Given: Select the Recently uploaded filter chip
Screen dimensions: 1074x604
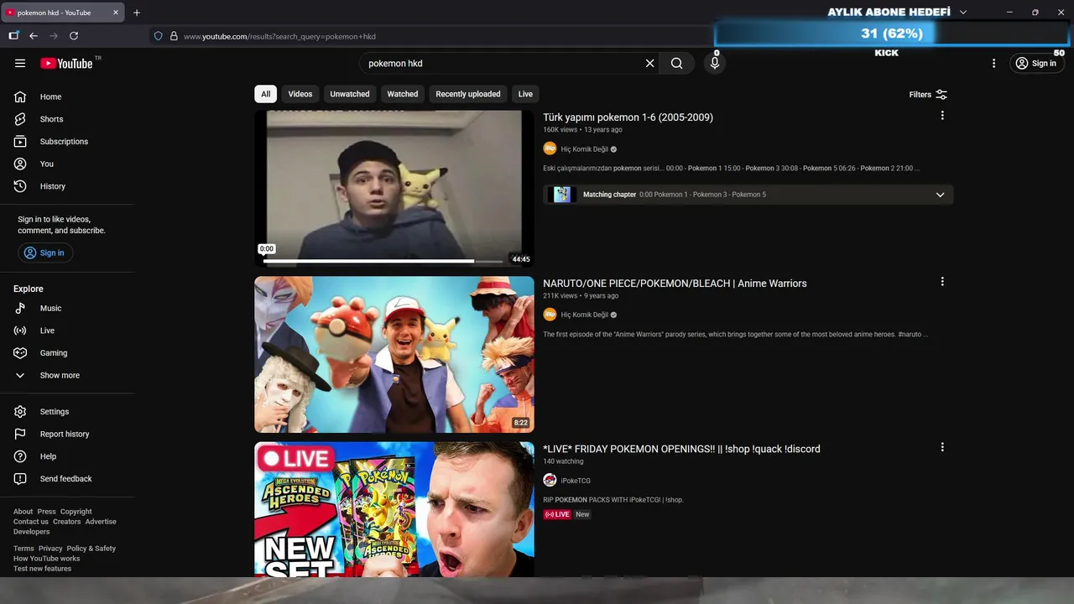Looking at the screenshot, I should 468,94.
